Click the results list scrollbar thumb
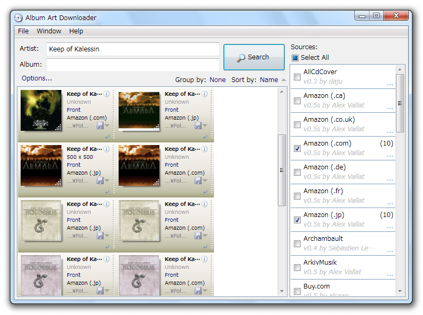The image size is (423, 315). point(282,170)
